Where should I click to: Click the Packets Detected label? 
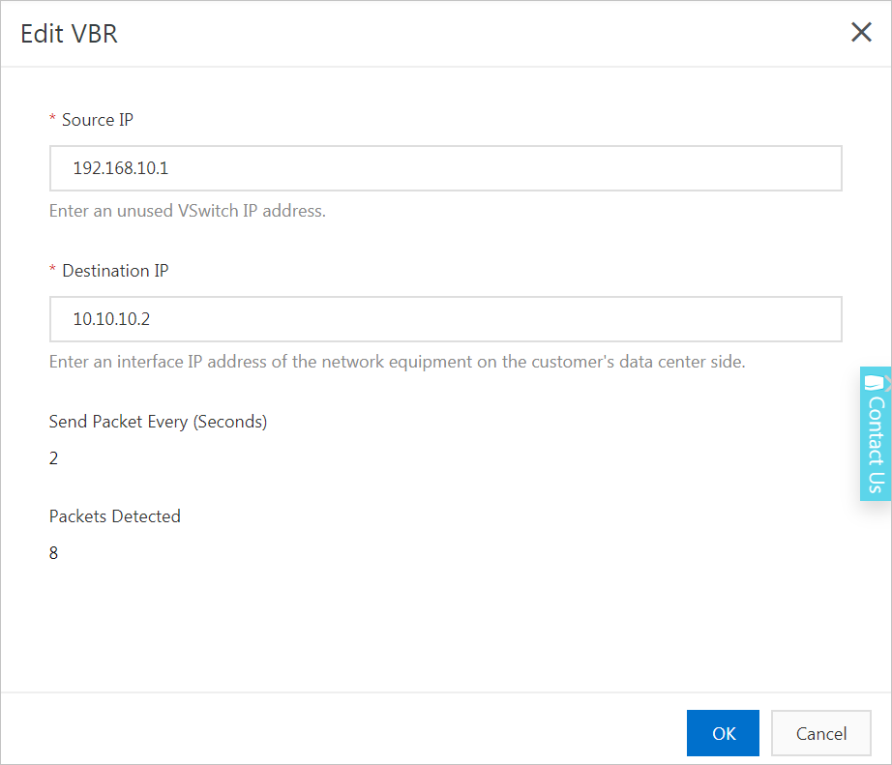point(115,515)
